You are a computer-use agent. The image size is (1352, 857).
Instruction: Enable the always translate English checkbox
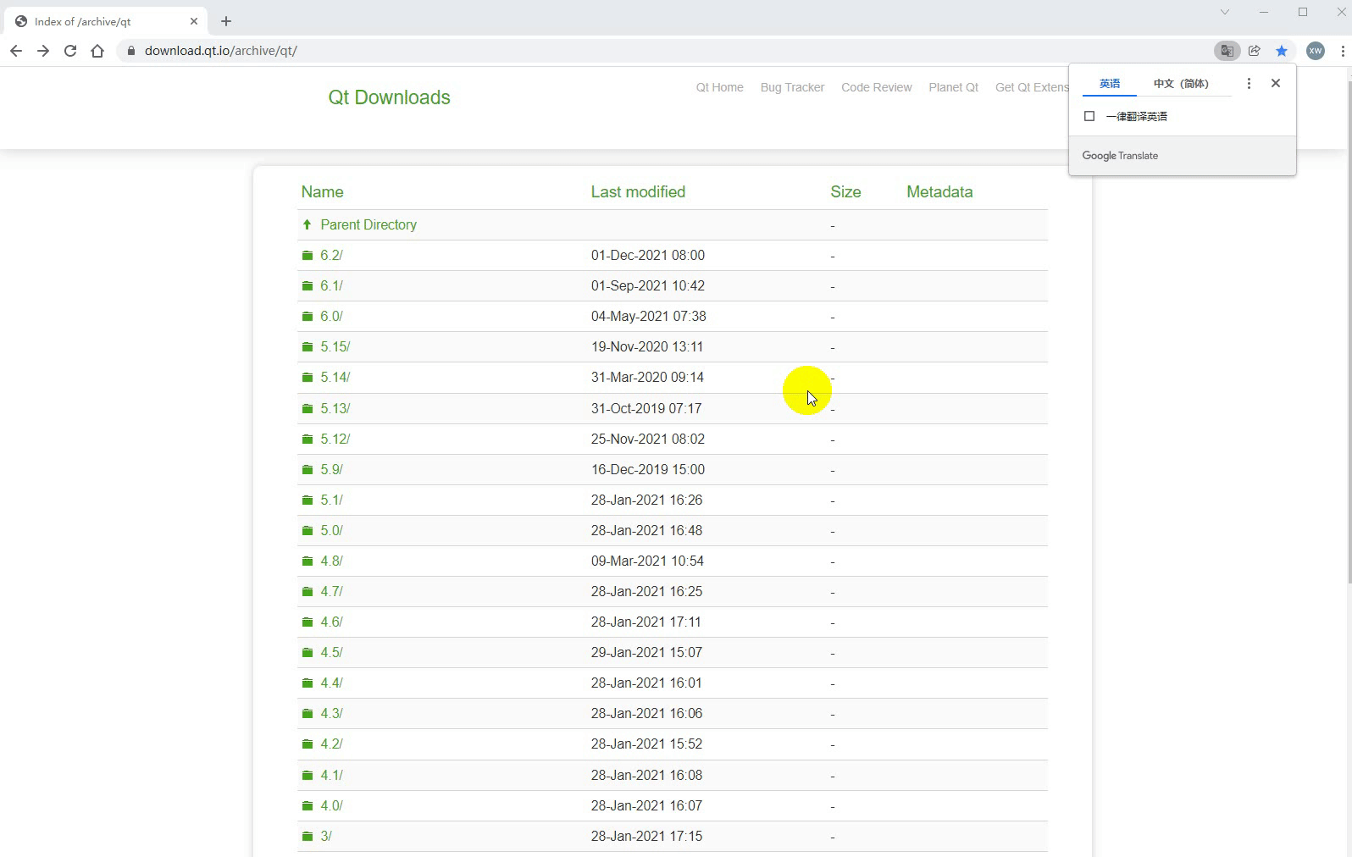1089,116
